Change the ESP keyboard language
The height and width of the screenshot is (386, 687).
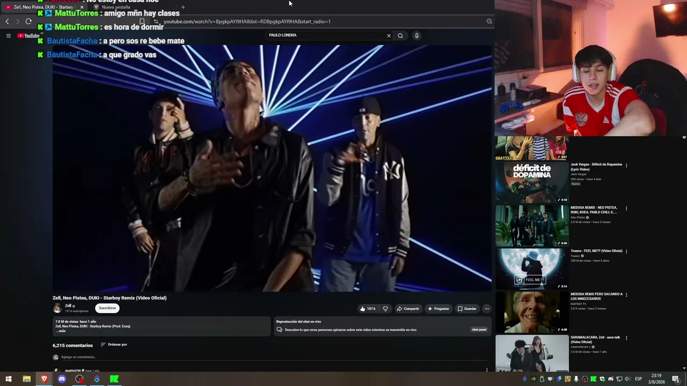[638, 379]
